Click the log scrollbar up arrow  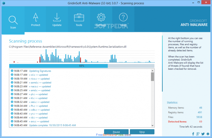pos(152,71)
